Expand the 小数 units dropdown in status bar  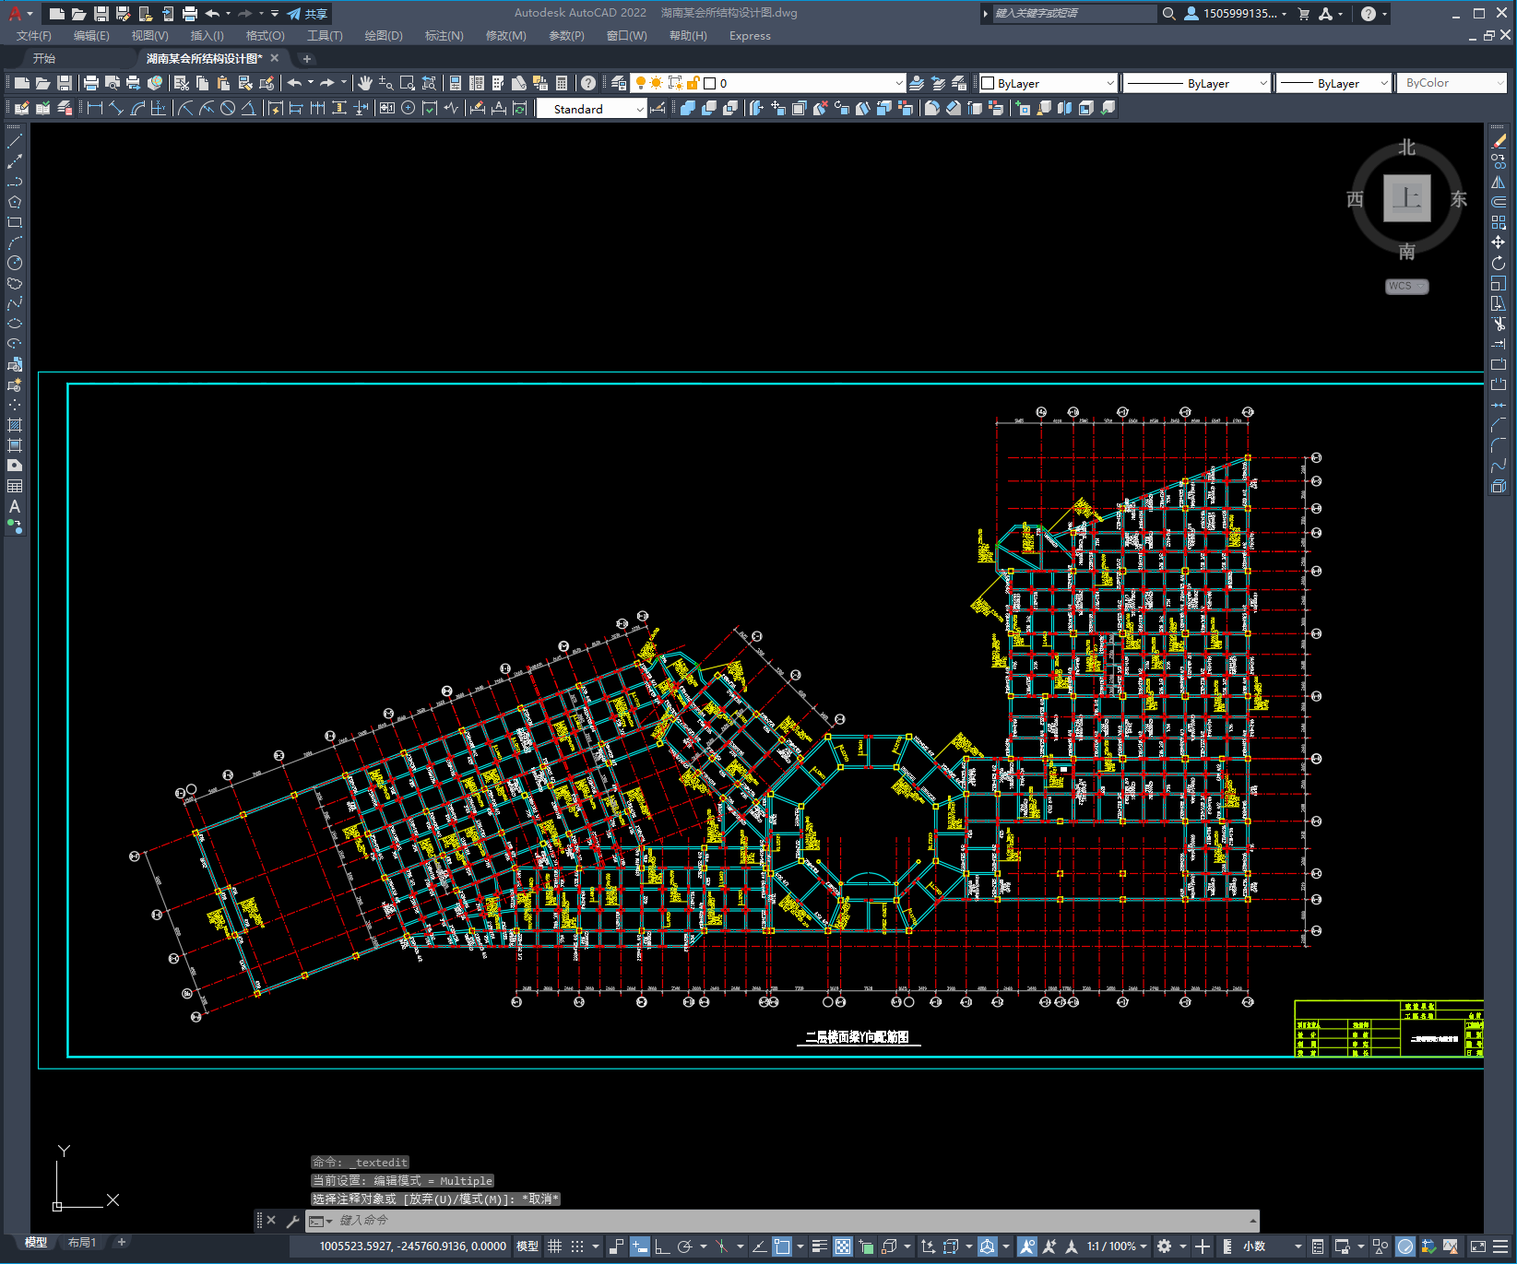click(x=1272, y=1246)
